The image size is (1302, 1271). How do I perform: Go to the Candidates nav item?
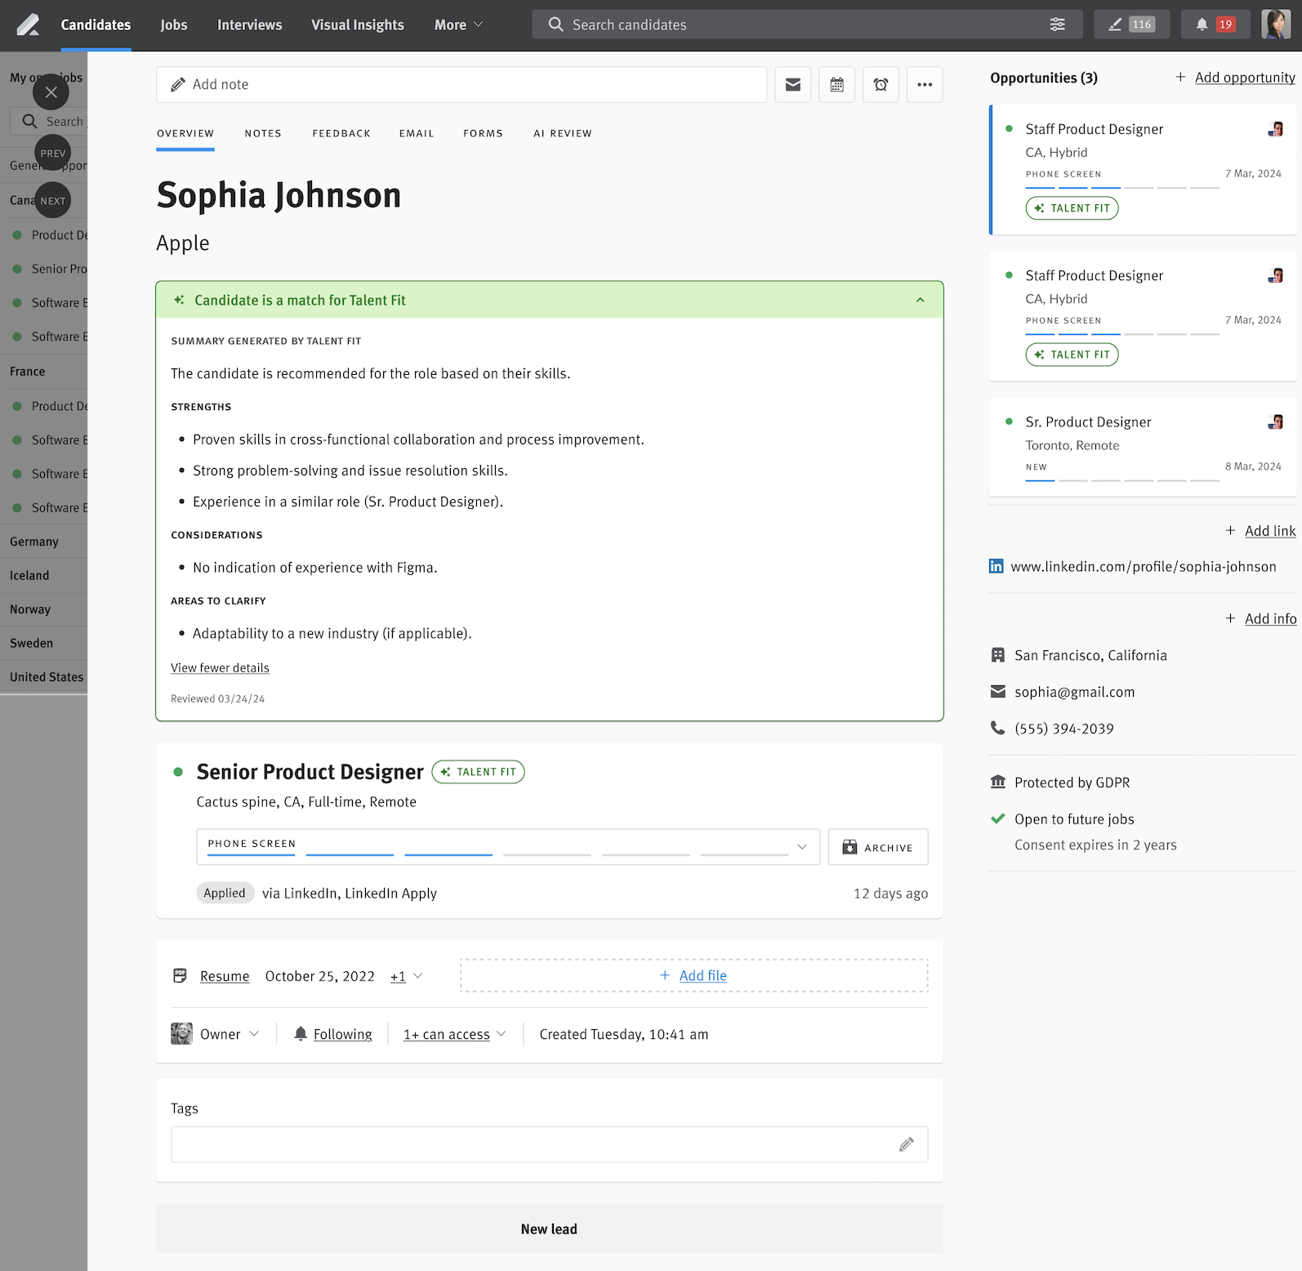click(x=96, y=25)
